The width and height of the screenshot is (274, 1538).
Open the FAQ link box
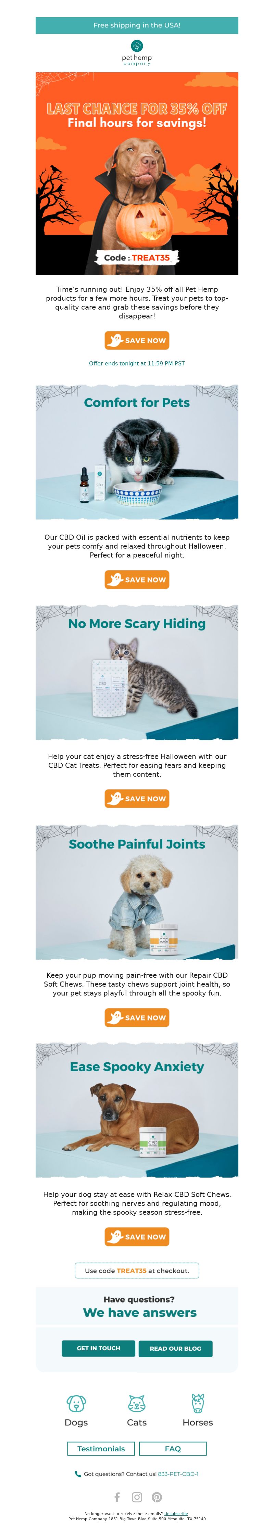click(x=173, y=1448)
